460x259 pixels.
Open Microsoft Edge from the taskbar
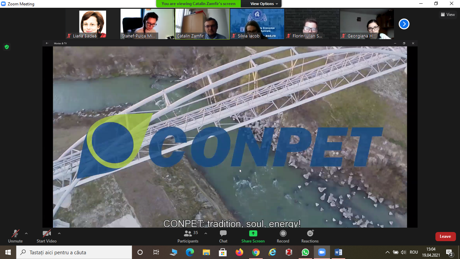(x=190, y=252)
